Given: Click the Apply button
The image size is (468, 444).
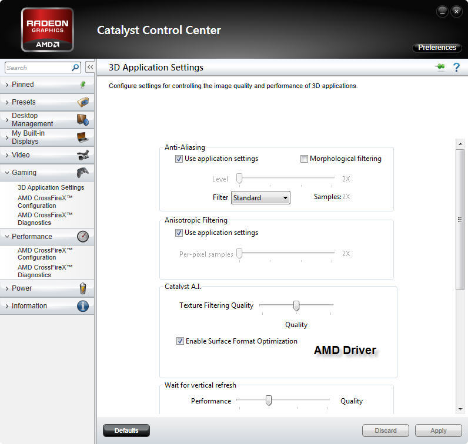Looking at the screenshot, I should click(439, 430).
